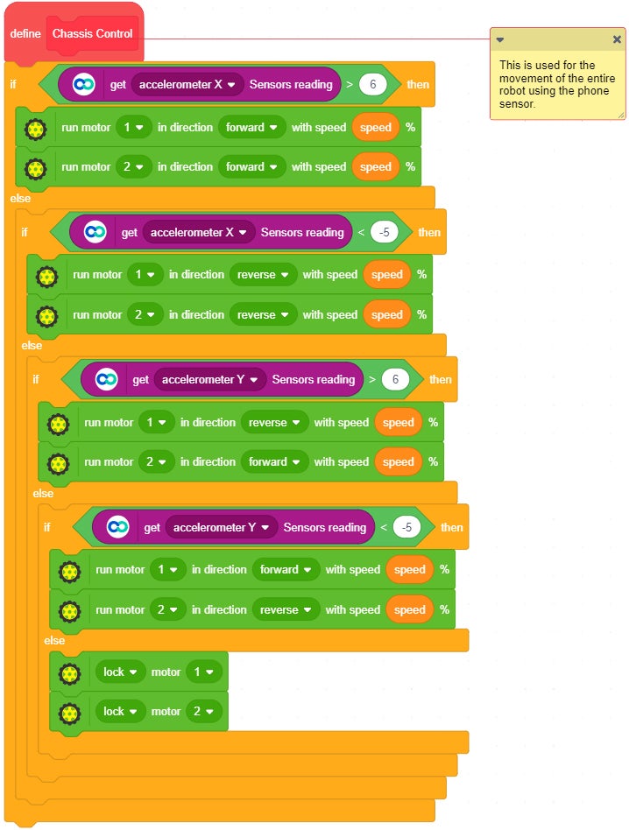Screen dimensions: 629x830
Task: Click the resize handle of the comment box
Action: click(x=620, y=114)
